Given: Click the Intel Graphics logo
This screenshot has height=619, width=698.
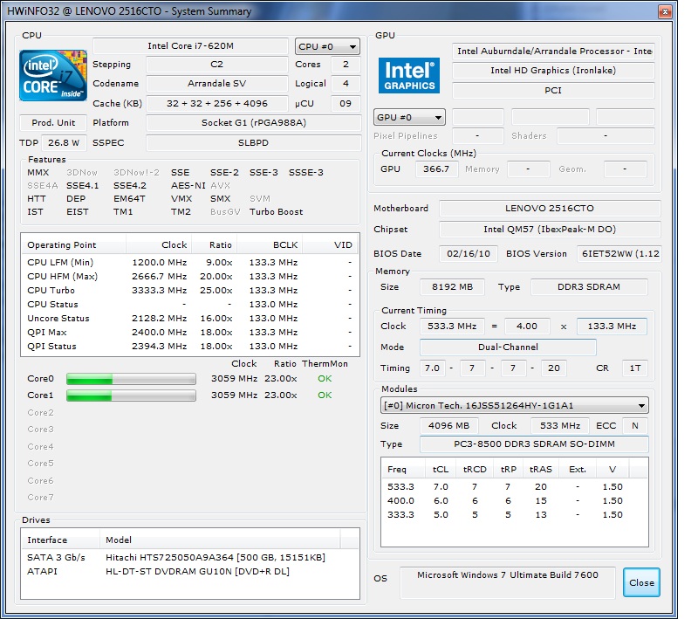Looking at the screenshot, I should pyautogui.click(x=409, y=75).
